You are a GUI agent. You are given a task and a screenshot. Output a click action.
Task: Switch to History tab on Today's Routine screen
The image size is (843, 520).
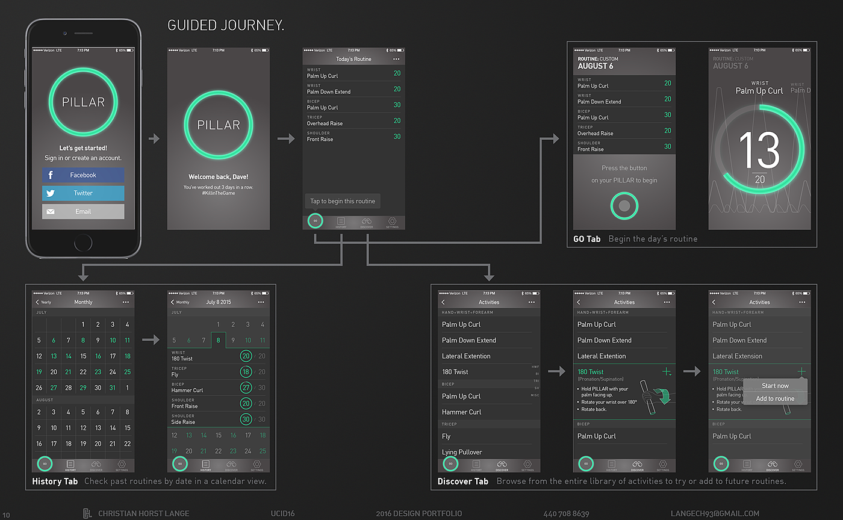pyautogui.click(x=341, y=221)
